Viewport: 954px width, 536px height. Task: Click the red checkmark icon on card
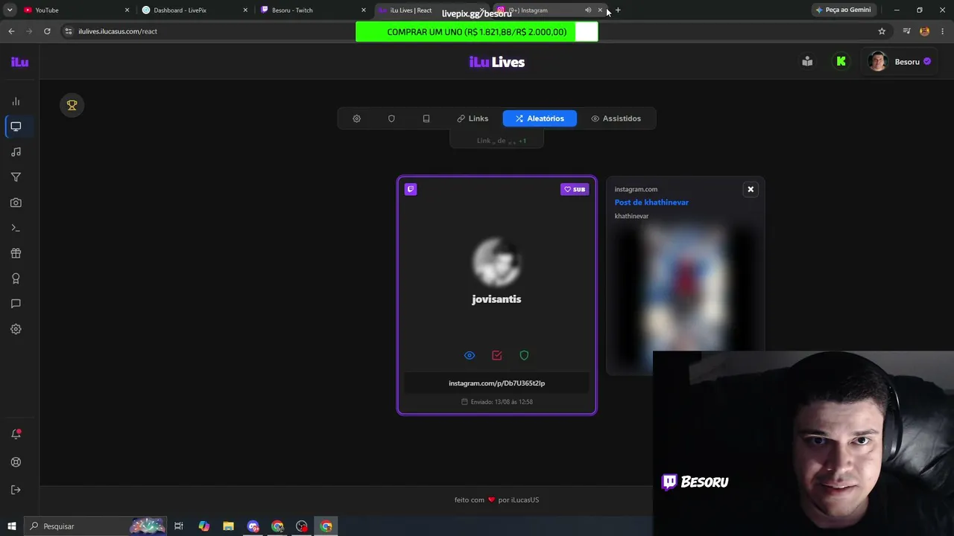[x=497, y=355]
